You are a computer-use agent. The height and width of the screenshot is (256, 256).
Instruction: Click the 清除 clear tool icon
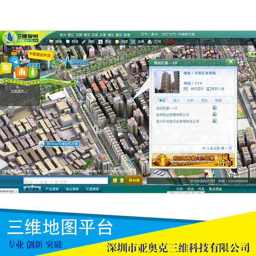click(51, 42)
